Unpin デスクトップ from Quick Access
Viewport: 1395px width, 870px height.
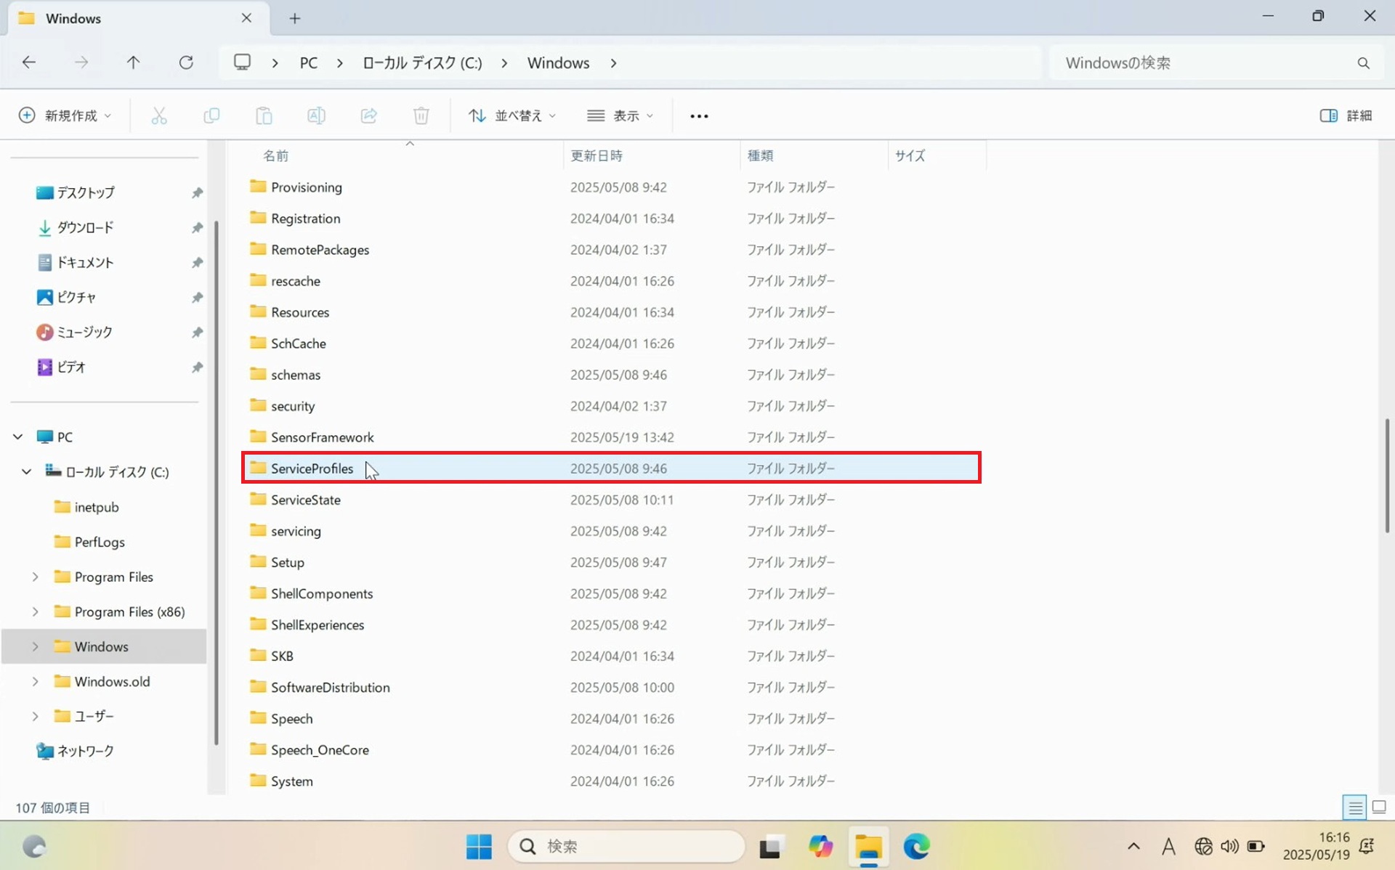coord(197,193)
